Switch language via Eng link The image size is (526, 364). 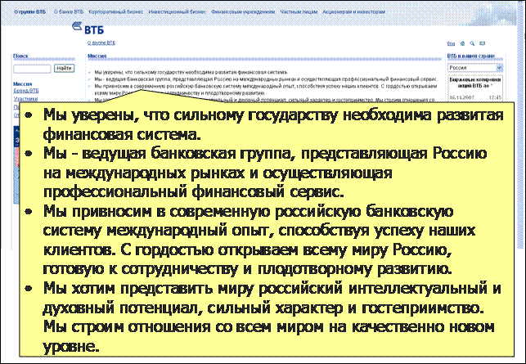pyautogui.click(x=451, y=43)
